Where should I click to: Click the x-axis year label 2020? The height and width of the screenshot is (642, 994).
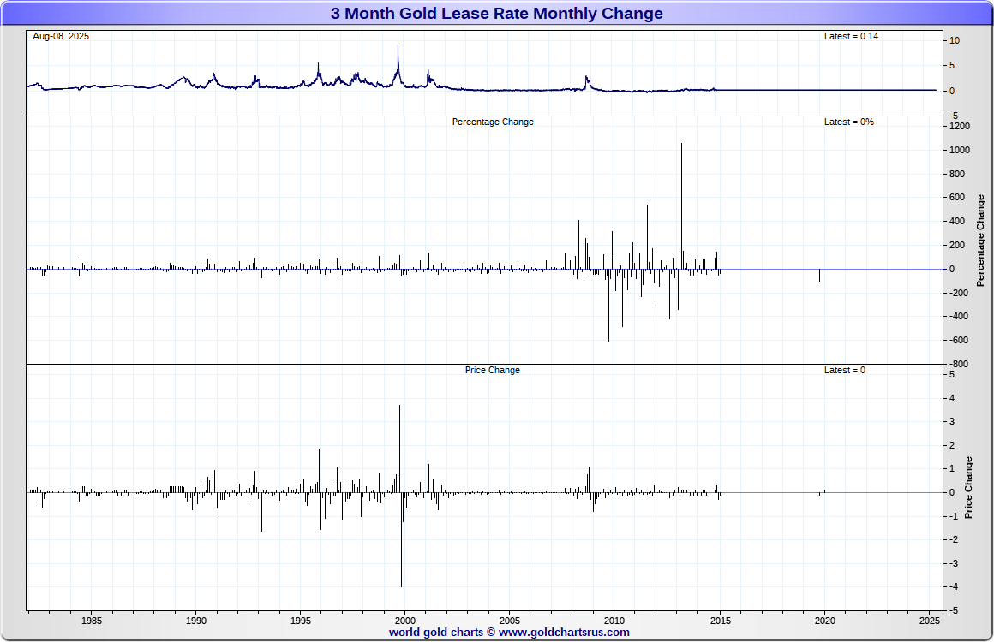click(824, 621)
